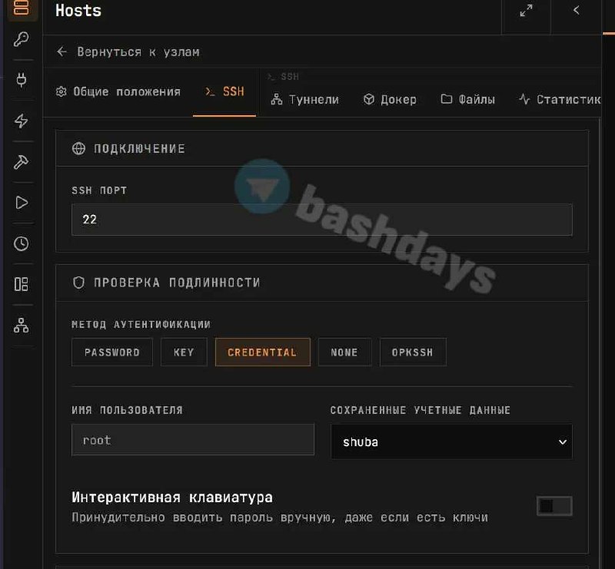The width and height of the screenshot is (615, 569).
Task: Switch to the Туннели tab
Action: [304, 100]
